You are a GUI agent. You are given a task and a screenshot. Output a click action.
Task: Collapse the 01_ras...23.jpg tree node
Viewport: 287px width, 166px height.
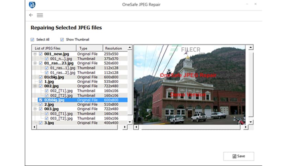click(x=35, y=63)
